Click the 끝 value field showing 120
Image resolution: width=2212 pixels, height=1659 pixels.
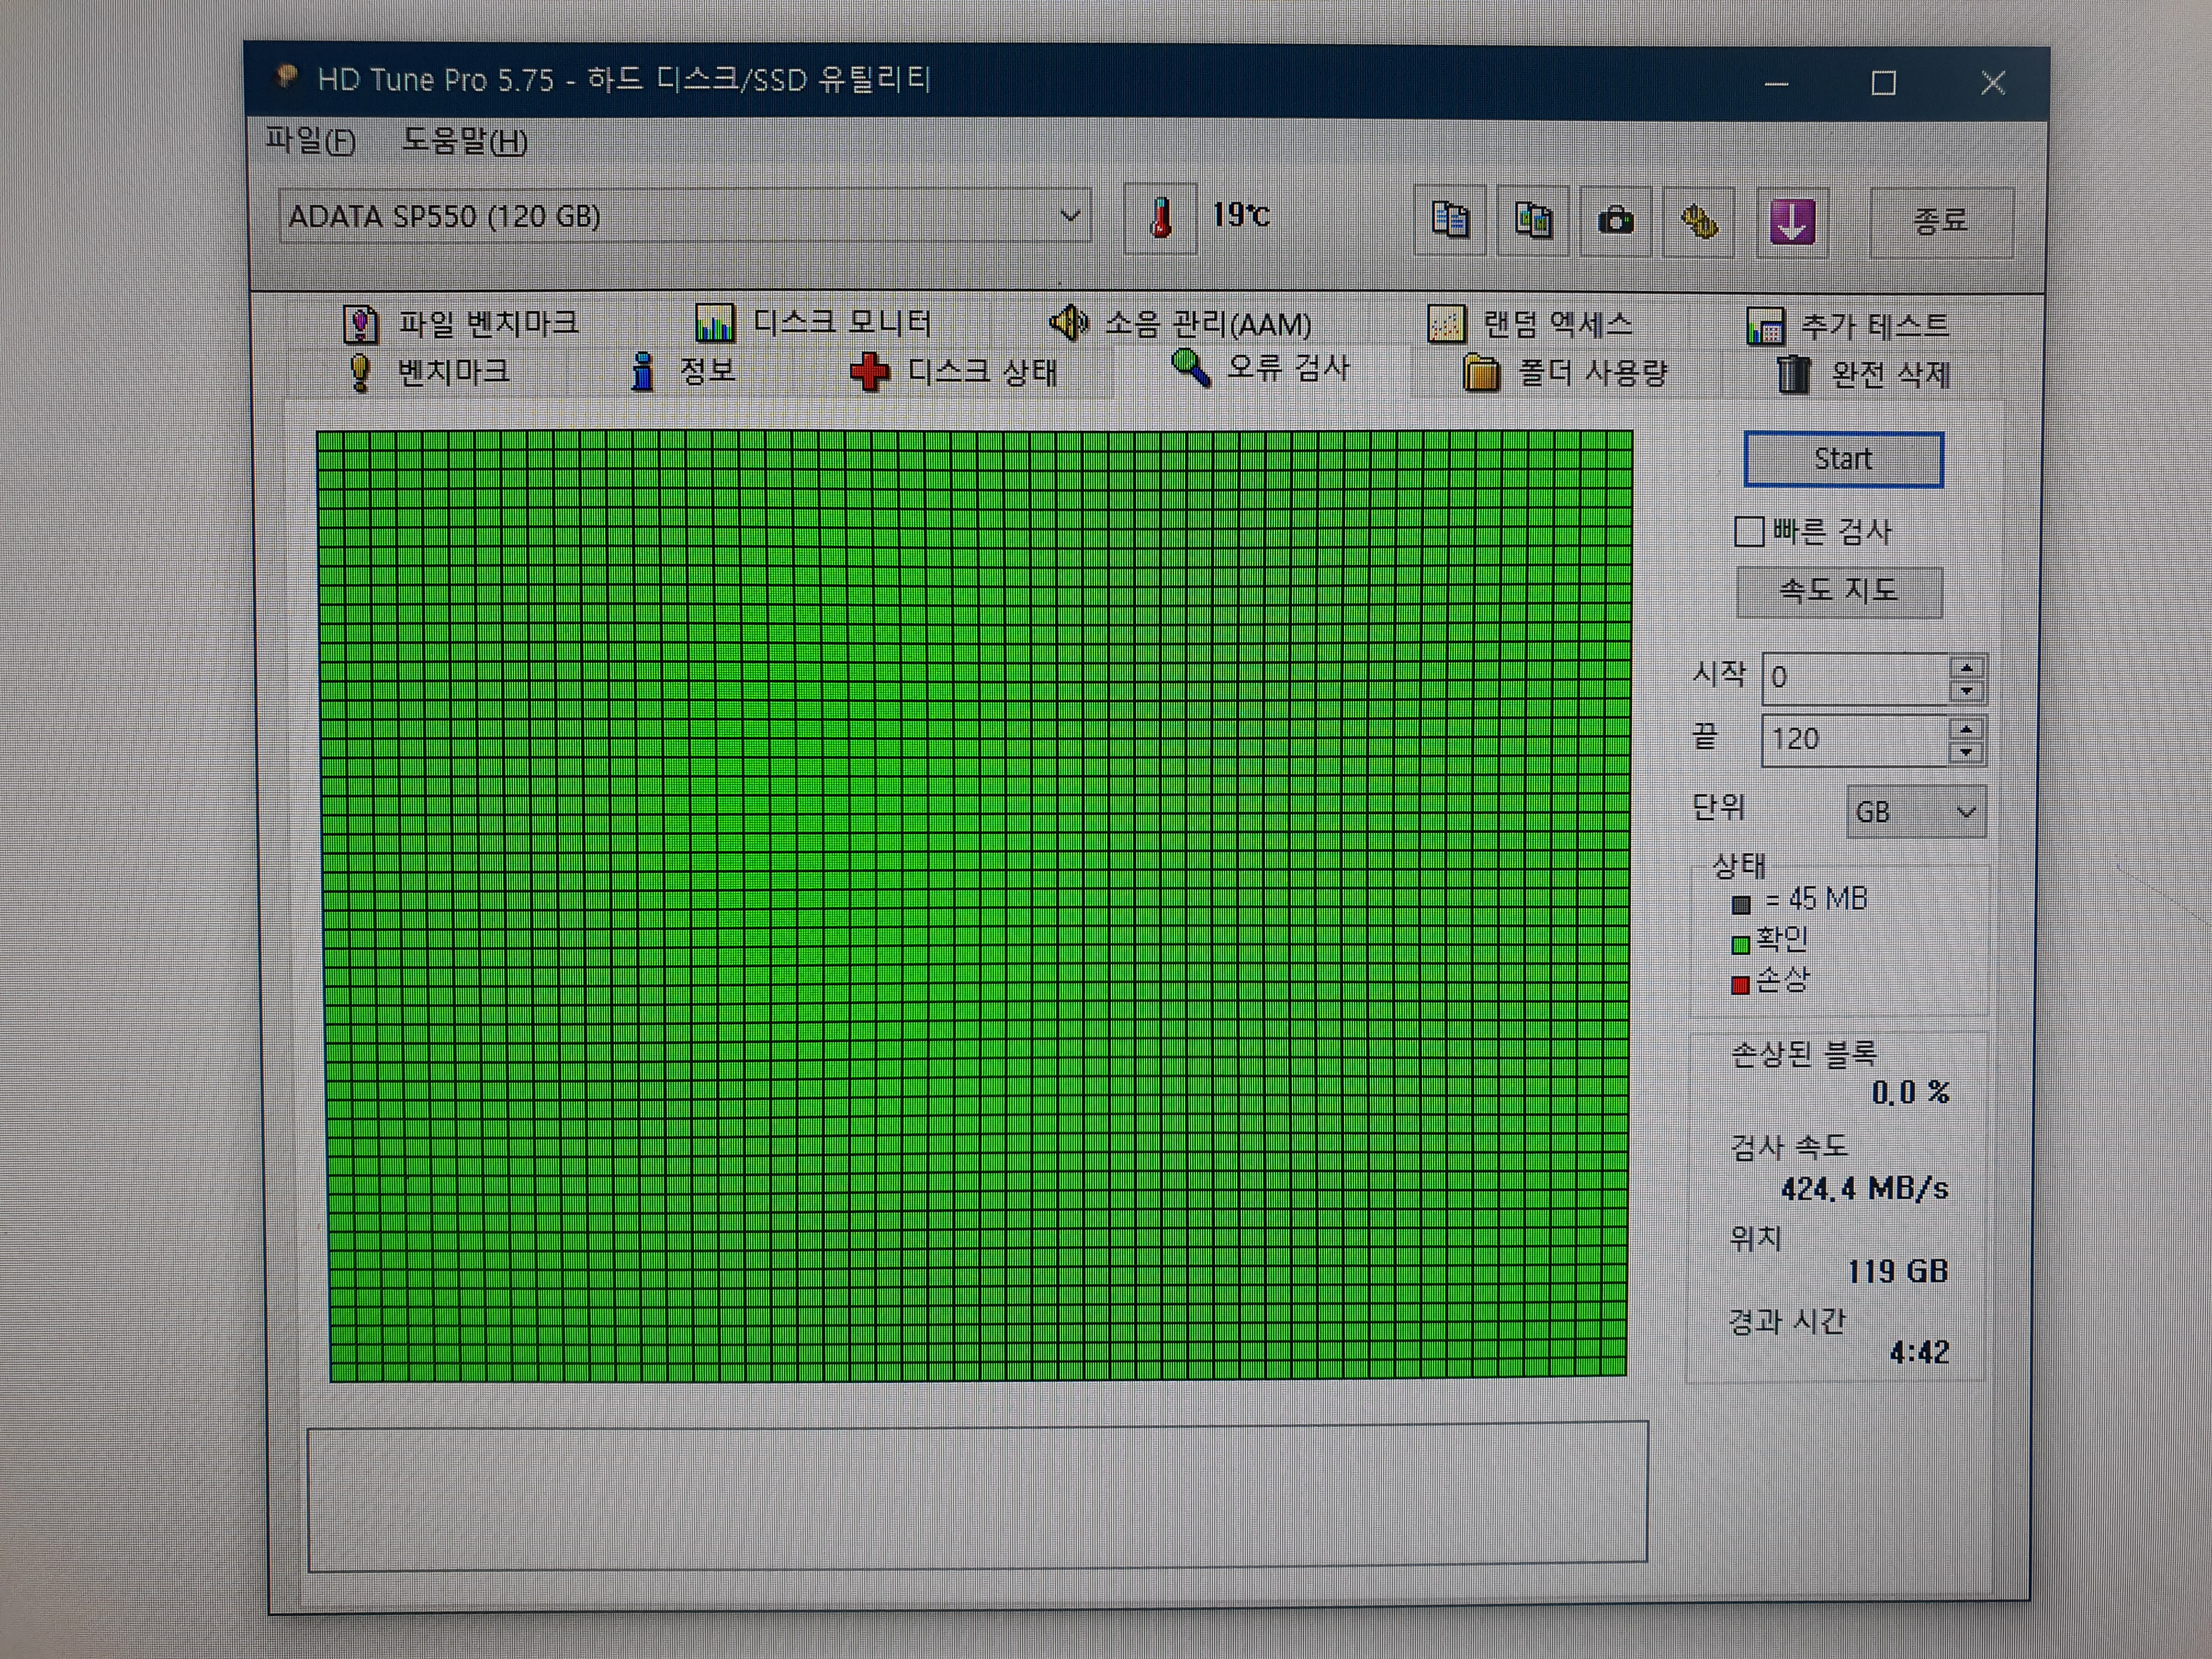click(1856, 740)
